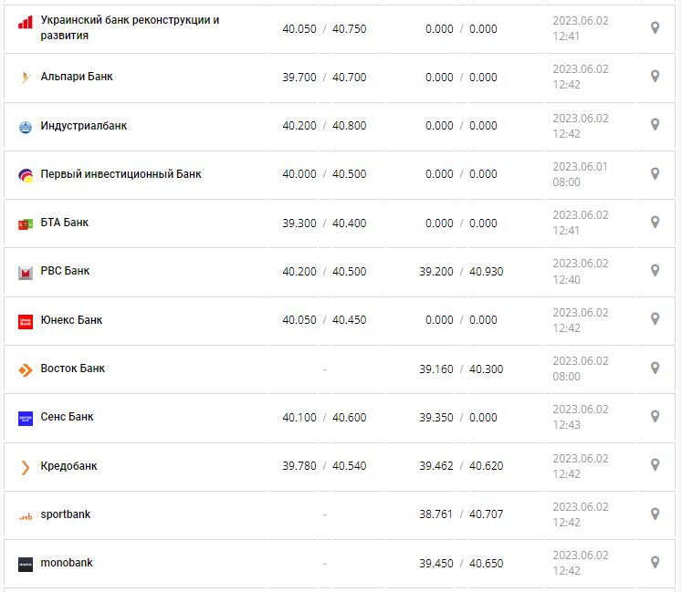Click map pin icon for Альпари Банк
682x592 pixels.
655,76
